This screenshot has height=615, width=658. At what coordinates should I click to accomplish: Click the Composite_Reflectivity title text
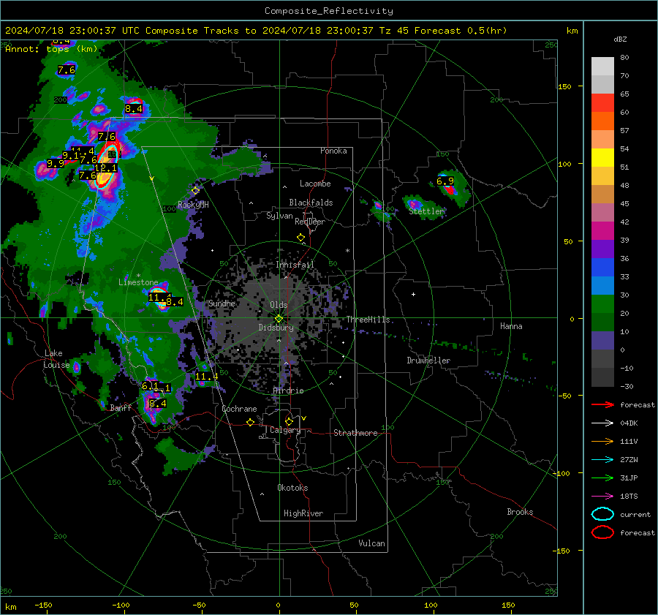(329, 11)
